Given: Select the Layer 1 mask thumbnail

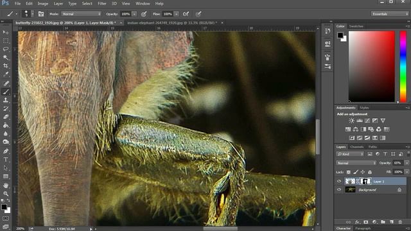Looking at the screenshot, I should (x=365, y=181).
